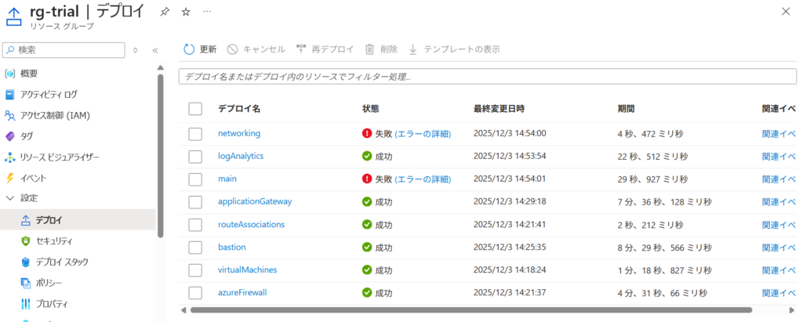Click the 更新 refresh icon
The image size is (803, 322).
tap(189, 49)
